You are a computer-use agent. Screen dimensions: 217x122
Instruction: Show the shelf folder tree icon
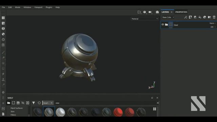click(x=8, y=103)
